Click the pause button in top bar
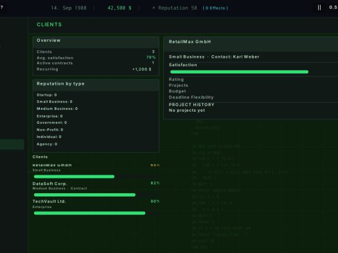The height and width of the screenshot is (253, 338). pyautogui.click(x=319, y=8)
